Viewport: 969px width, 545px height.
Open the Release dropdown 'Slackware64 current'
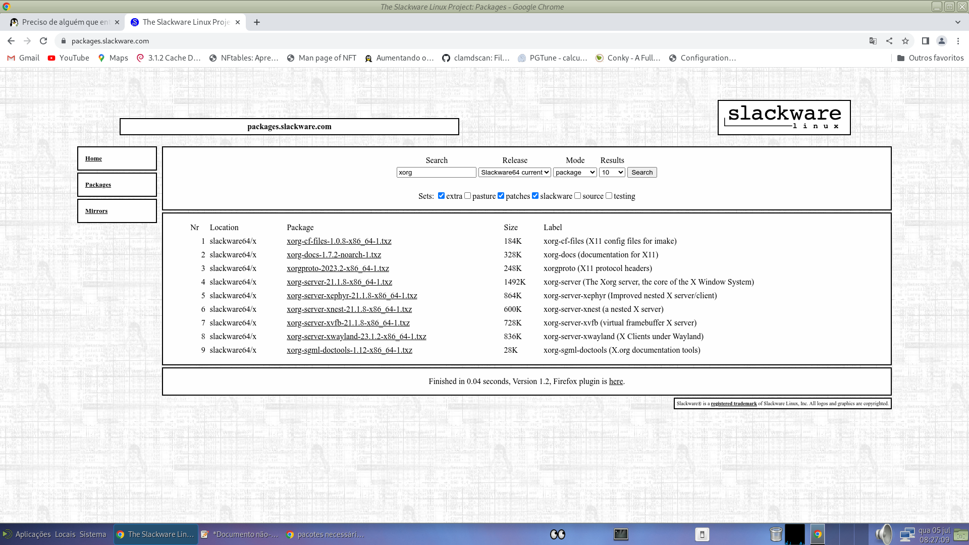(x=514, y=173)
